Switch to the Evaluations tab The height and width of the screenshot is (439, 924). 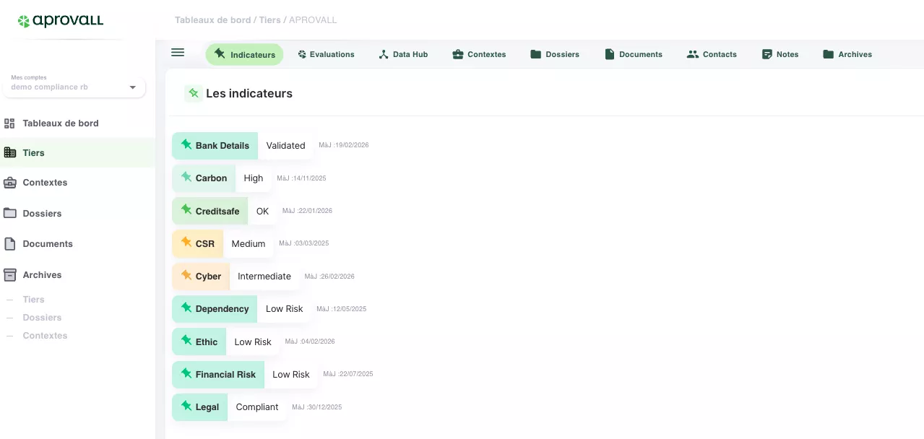[326, 54]
